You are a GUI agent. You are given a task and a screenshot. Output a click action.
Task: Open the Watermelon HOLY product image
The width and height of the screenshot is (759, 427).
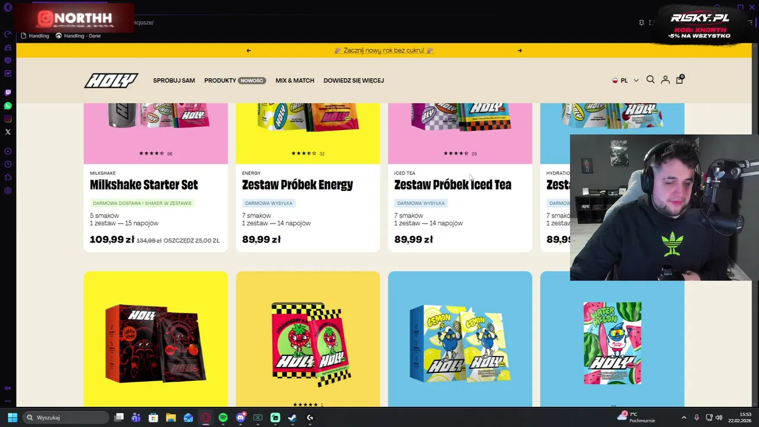612,343
